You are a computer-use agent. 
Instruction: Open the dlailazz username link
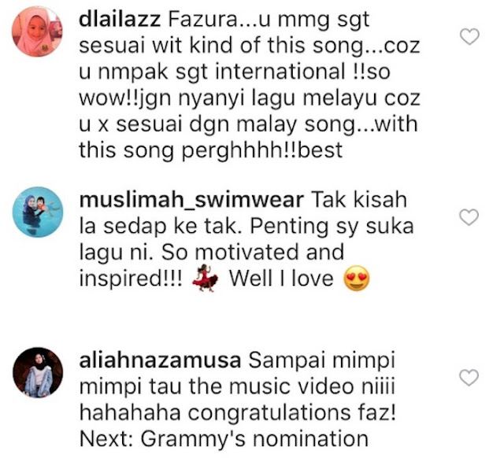[120, 20]
